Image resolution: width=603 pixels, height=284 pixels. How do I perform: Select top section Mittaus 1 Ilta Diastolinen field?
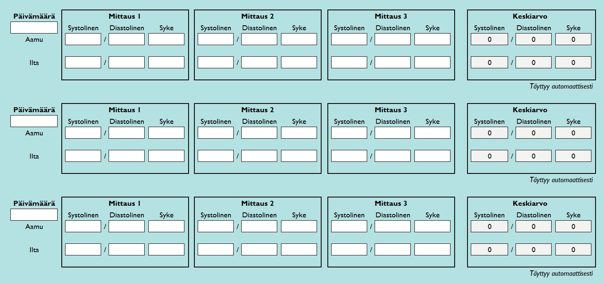[x=126, y=63]
